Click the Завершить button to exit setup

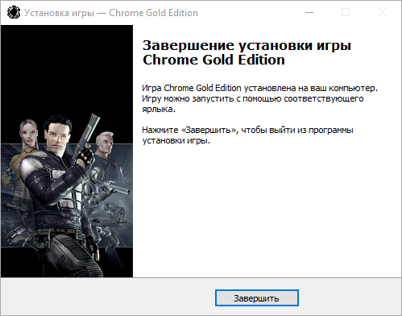[257, 297]
